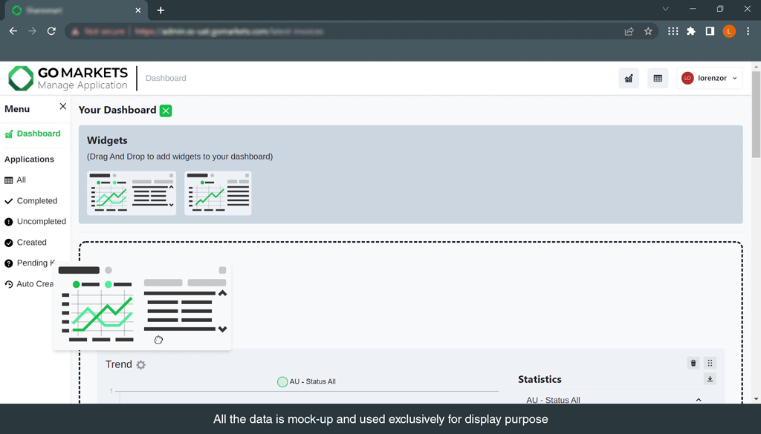
Task: Go back in browser history
Action: click(x=13, y=31)
